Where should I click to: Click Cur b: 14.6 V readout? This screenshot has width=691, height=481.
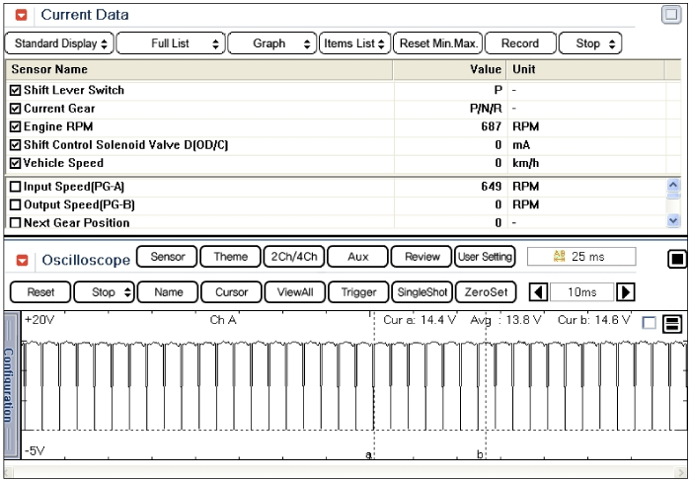pyautogui.click(x=593, y=320)
